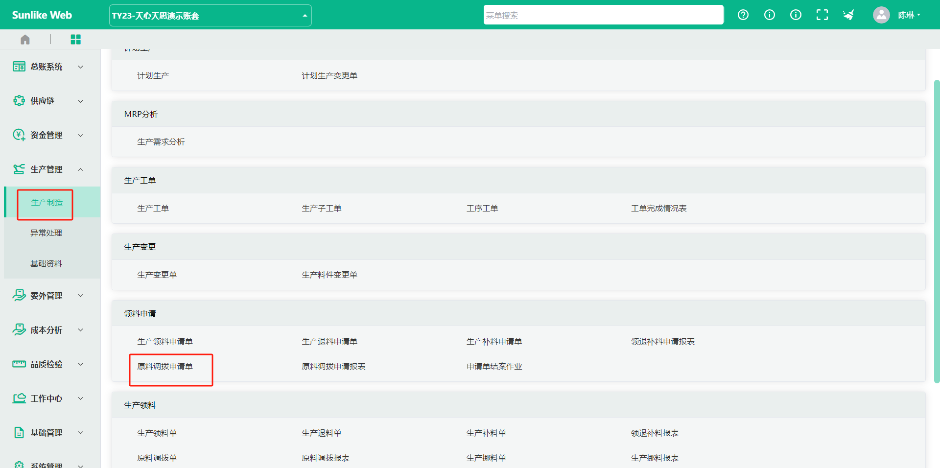Open 工单完成情况表 link
The height and width of the screenshot is (468, 940).
659,209
